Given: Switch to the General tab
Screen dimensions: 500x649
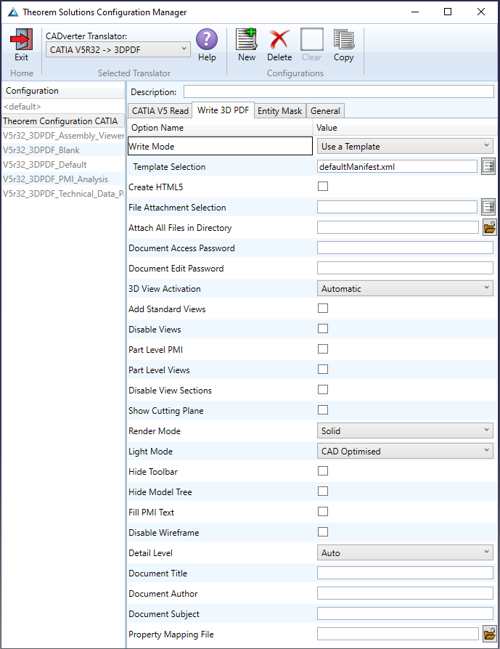Looking at the screenshot, I should 325,111.
